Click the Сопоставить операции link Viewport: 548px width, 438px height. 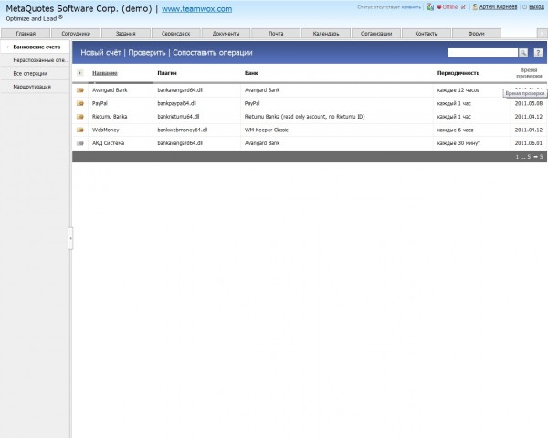click(x=213, y=53)
